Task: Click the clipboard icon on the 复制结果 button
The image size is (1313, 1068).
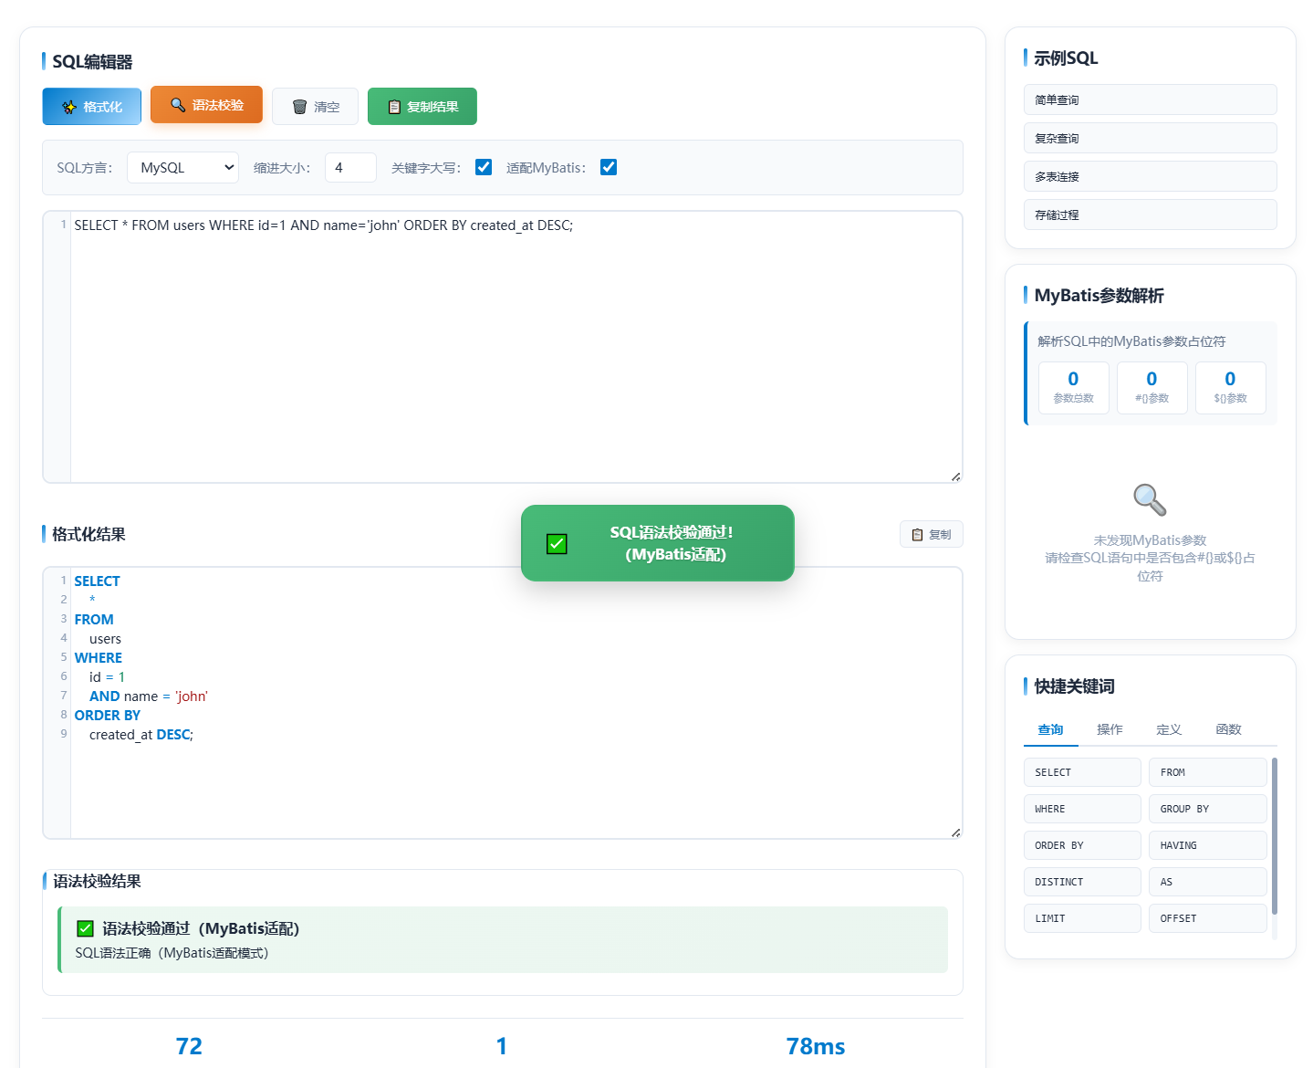Action: coord(394,107)
